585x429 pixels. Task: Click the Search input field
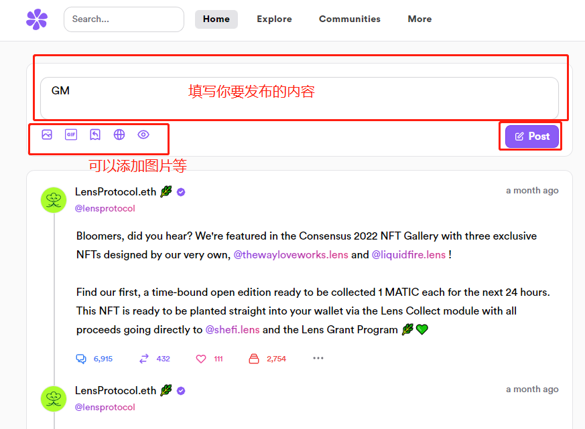tap(124, 19)
